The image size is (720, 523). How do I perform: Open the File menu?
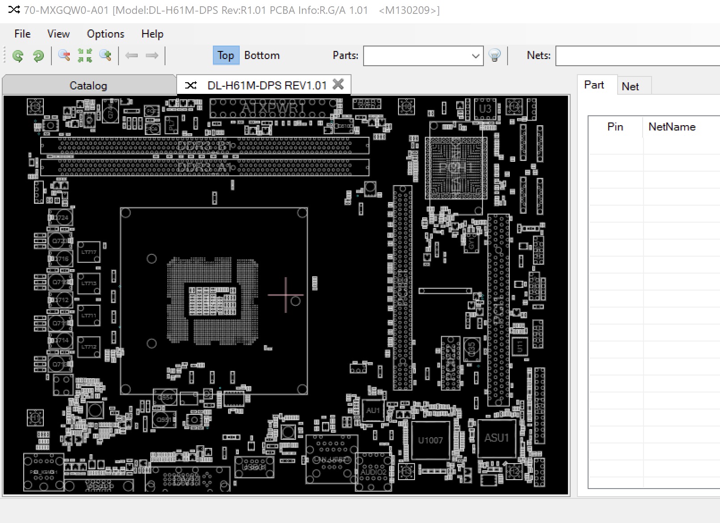[x=21, y=34]
